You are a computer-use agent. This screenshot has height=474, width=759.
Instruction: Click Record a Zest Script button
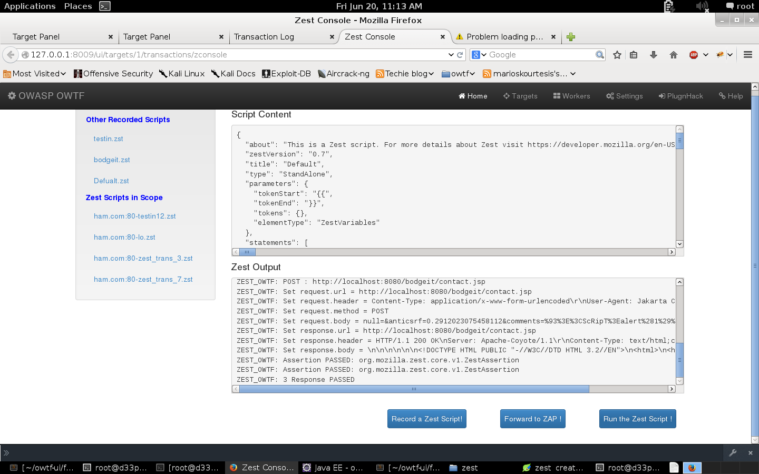(x=427, y=419)
